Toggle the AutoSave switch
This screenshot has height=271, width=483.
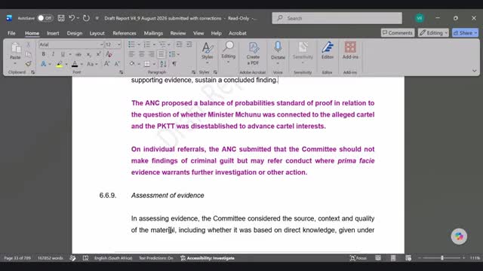tap(45, 18)
